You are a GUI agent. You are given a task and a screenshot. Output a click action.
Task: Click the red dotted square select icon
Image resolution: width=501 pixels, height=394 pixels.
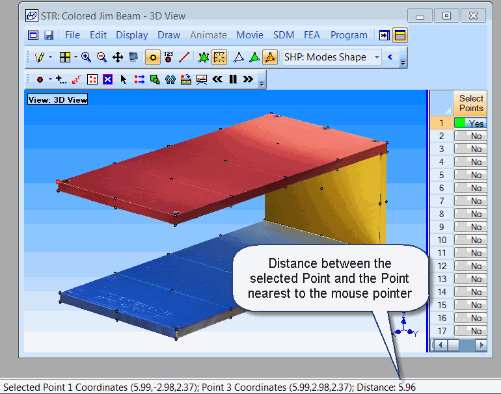coord(92,79)
